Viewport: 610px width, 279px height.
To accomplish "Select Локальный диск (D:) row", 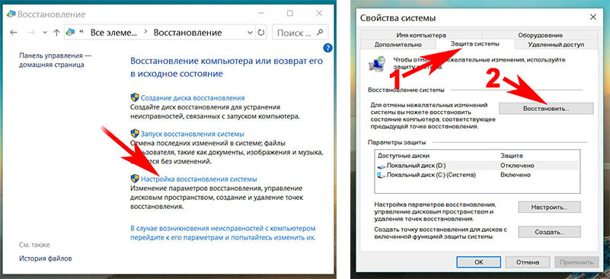I will pyautogui.click(x=477, y=166).
